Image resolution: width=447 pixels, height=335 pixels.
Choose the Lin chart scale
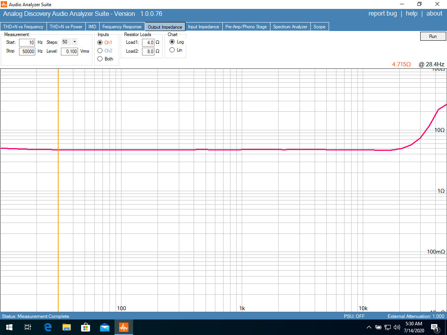[172, 50]
